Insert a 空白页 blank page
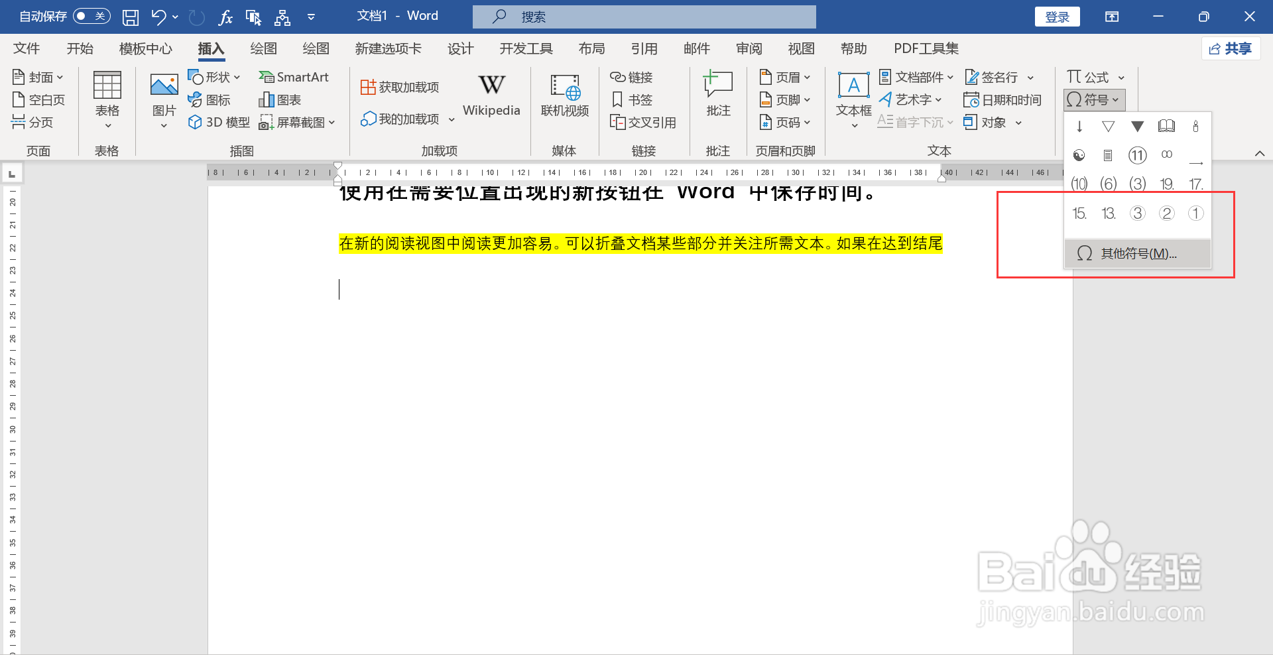Image resolution: width=1273 pixels, height=655 pixels. (38, 100)
